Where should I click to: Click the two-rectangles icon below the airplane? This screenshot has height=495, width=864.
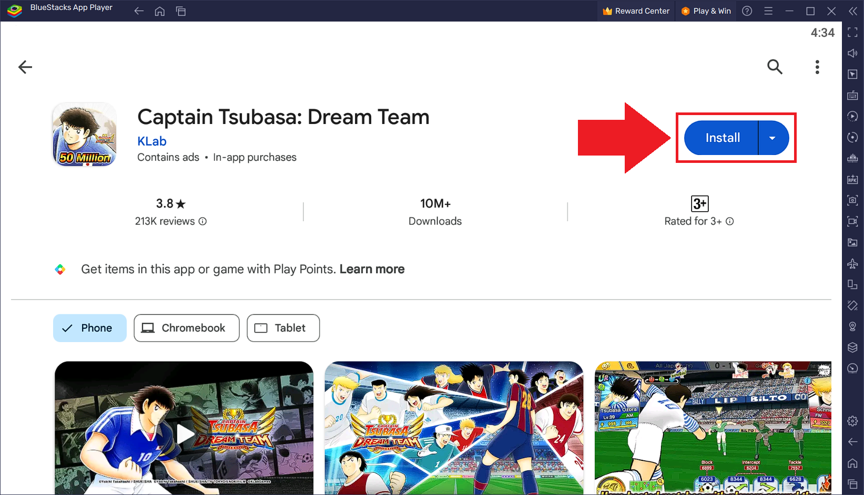click(x=853, y=284)
